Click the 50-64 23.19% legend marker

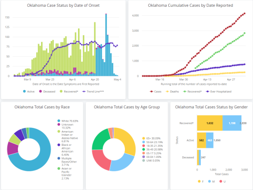point(143,142)
